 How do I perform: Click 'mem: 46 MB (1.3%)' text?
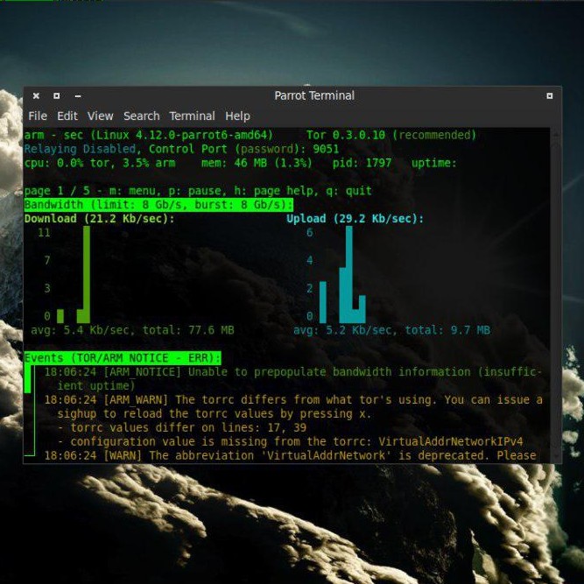tap(257, 163)
